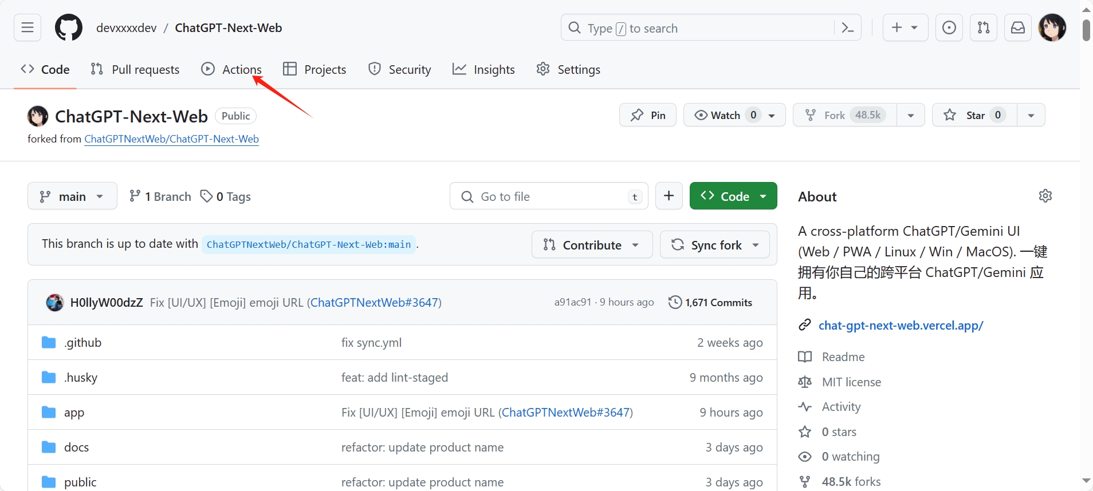Viewport: 1093px width, 491px height.
Task: Open the Actions tab
Action: 231,69
